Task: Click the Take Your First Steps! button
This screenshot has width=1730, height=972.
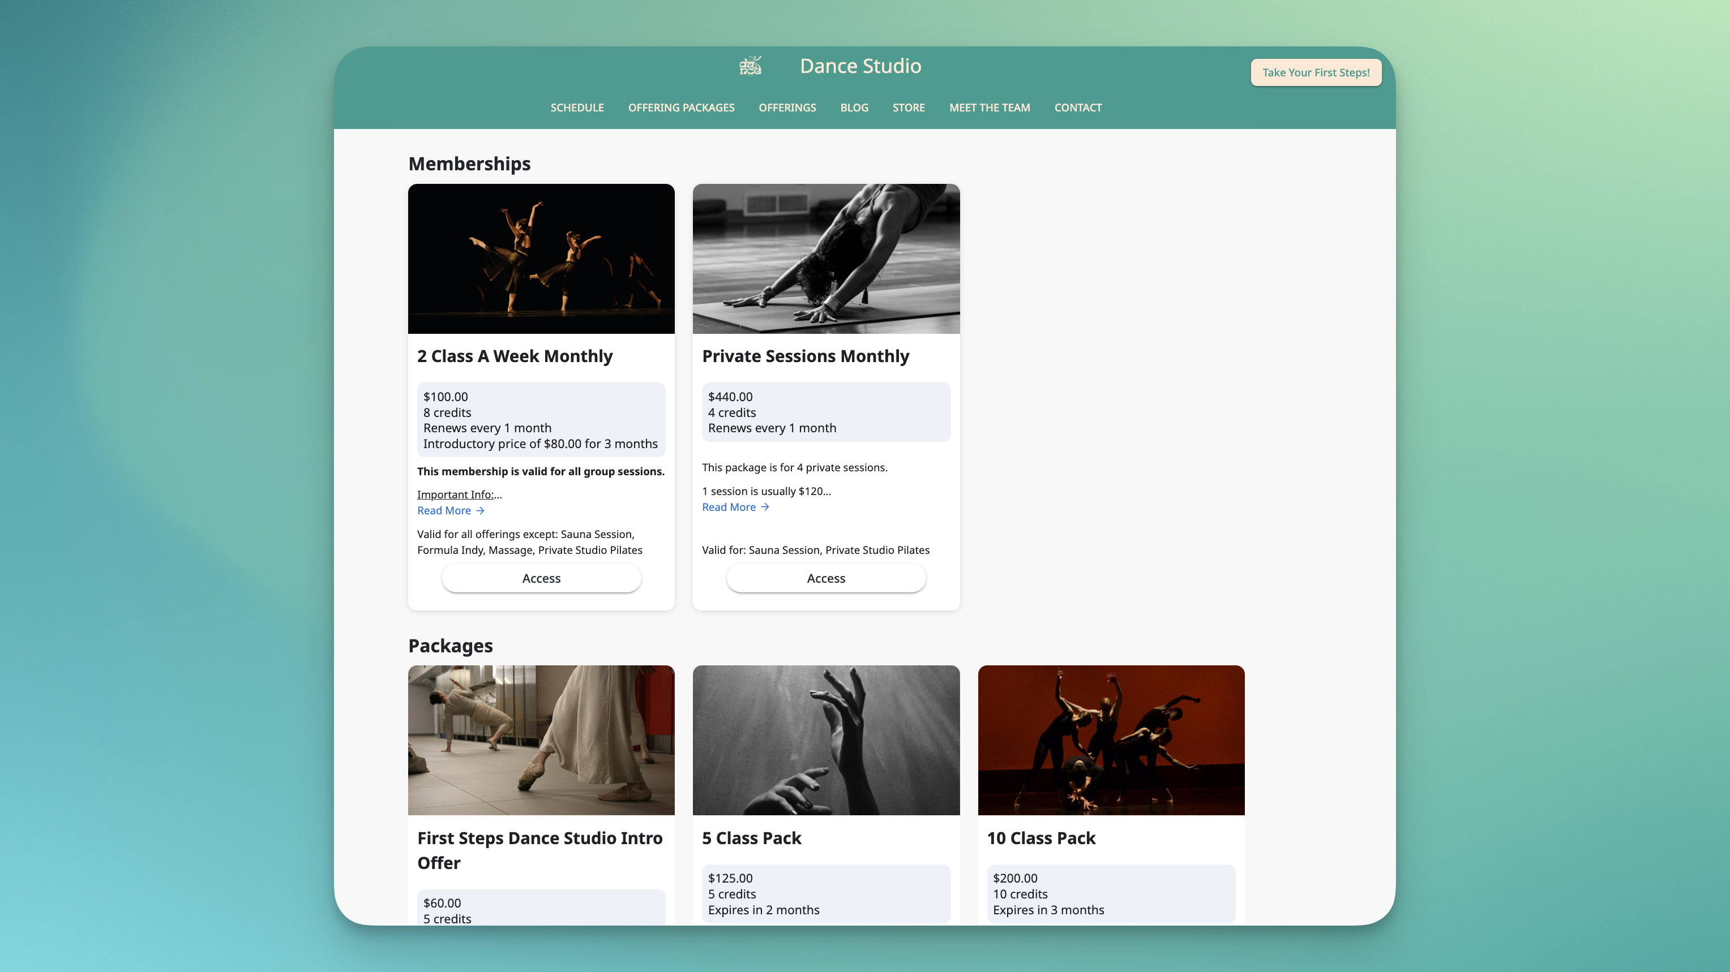Action: (1316, 72)
